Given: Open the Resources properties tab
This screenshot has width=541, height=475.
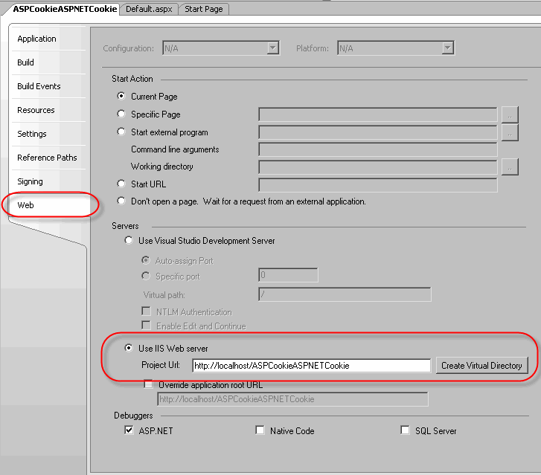Looking at the screenshot, I should pyautogui.click(x=36, y=110).
